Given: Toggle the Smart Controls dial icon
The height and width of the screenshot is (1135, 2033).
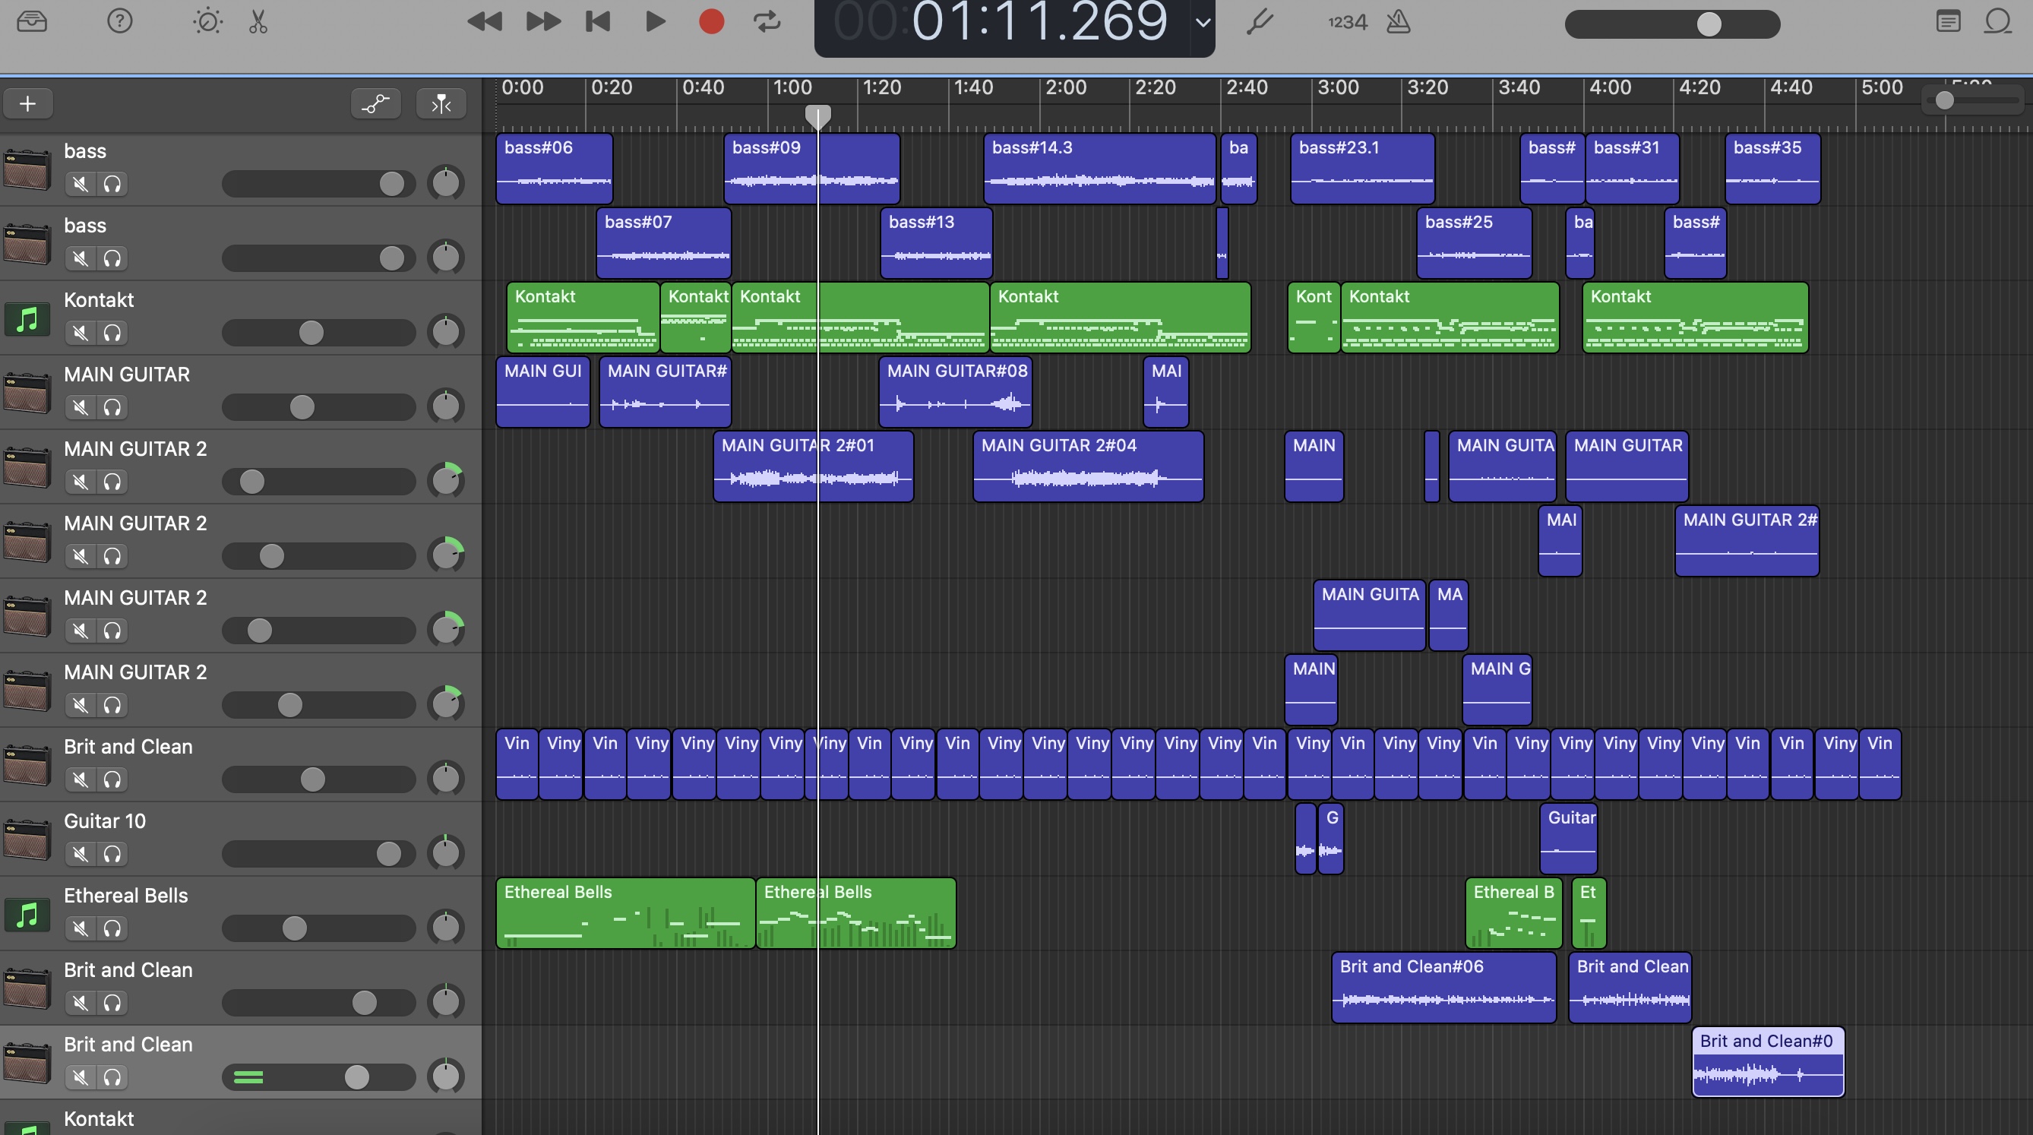Looking at the screenshot, I should click(x=207, y=21).
